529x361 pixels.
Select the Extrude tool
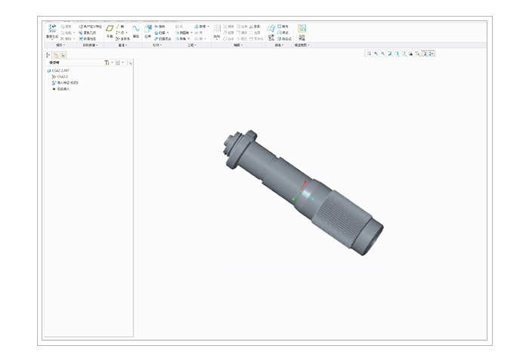pyautogui.click(x=148, y=30)
